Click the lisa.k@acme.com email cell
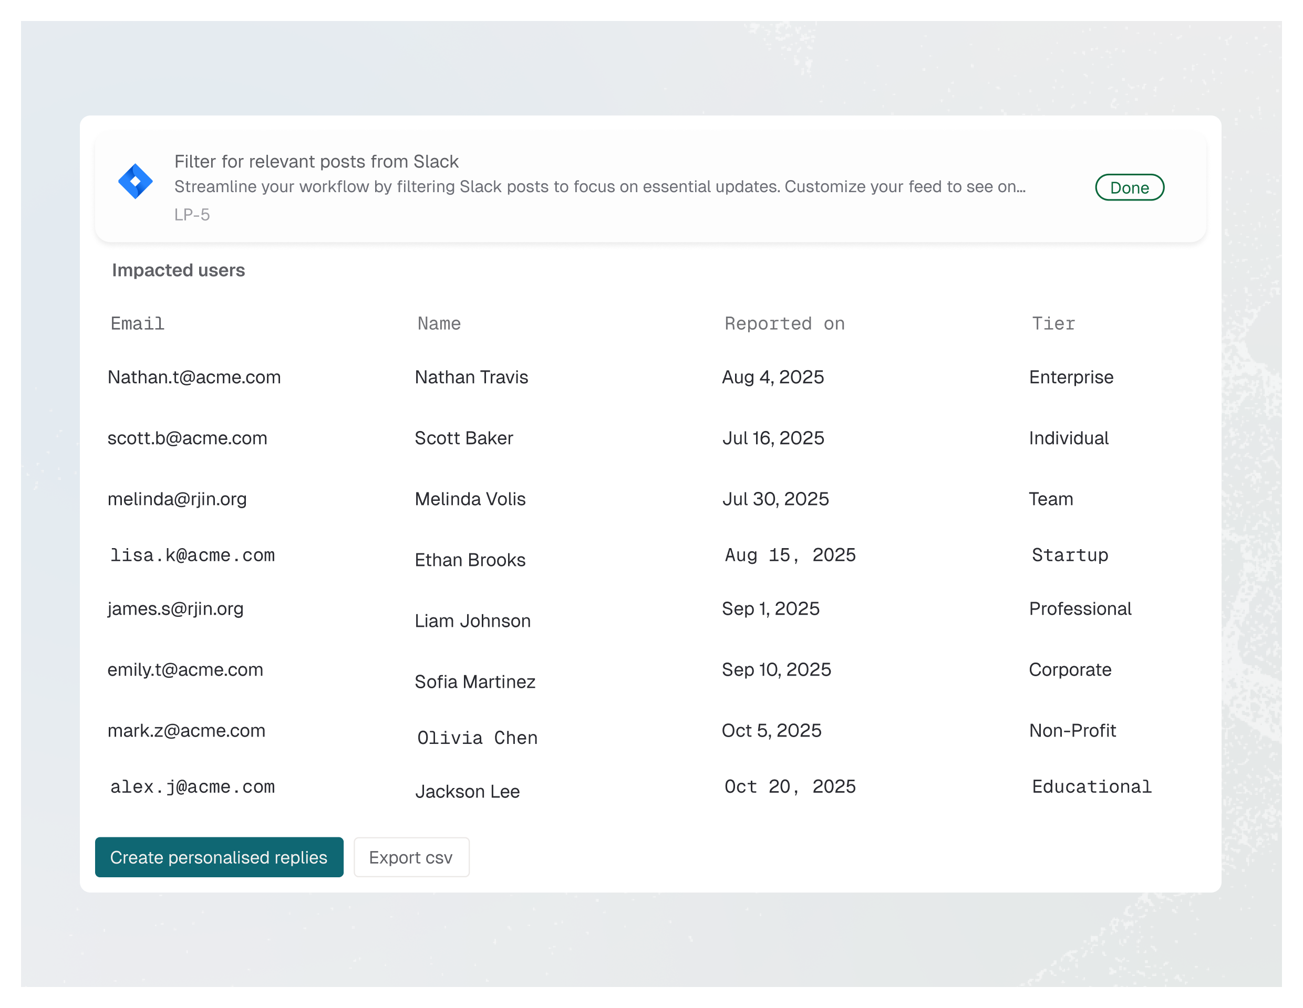Viewport: 1303px width, 1008px height. [192, 555]
